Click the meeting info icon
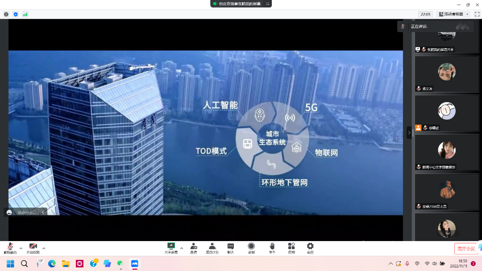The height and width of the screenshot is (271, 482). pyautogui.click(x=6, y=14)
